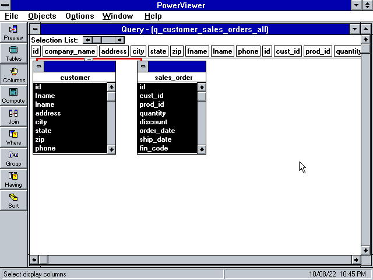Click the query workspace scroll up arrow
This screenshot has width=373, height=280.
(365, 39)
